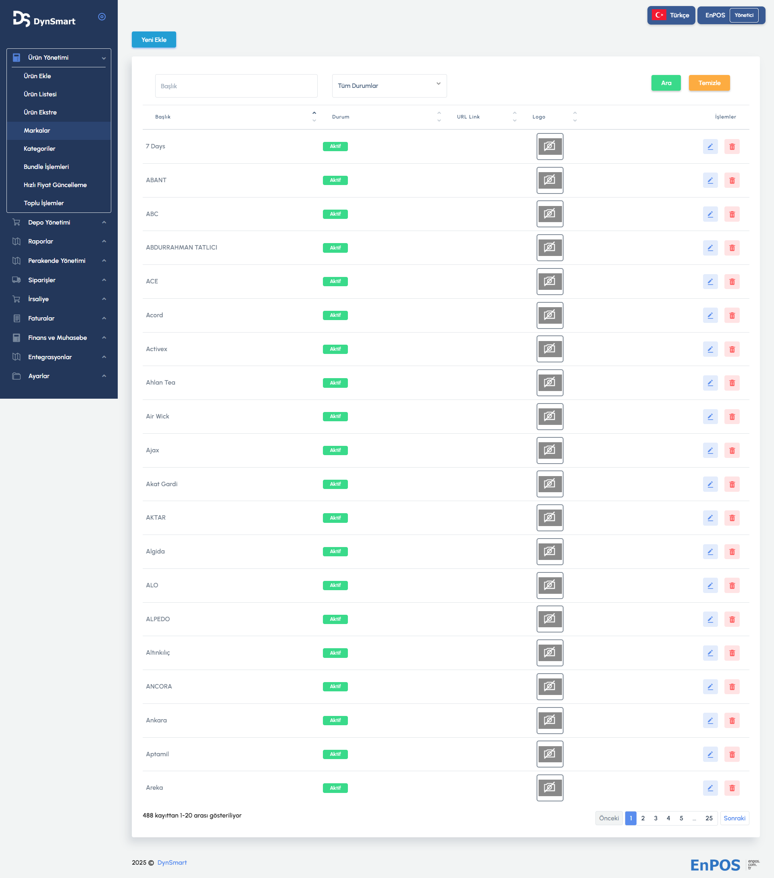Click edit icon for Algida brand
The height and width of the screenshot is (878, 774).
click(x=710, y=551)
